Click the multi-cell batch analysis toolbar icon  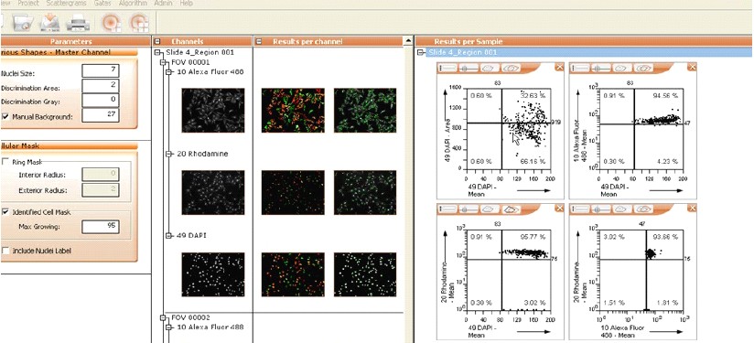(x=139, y=22)
